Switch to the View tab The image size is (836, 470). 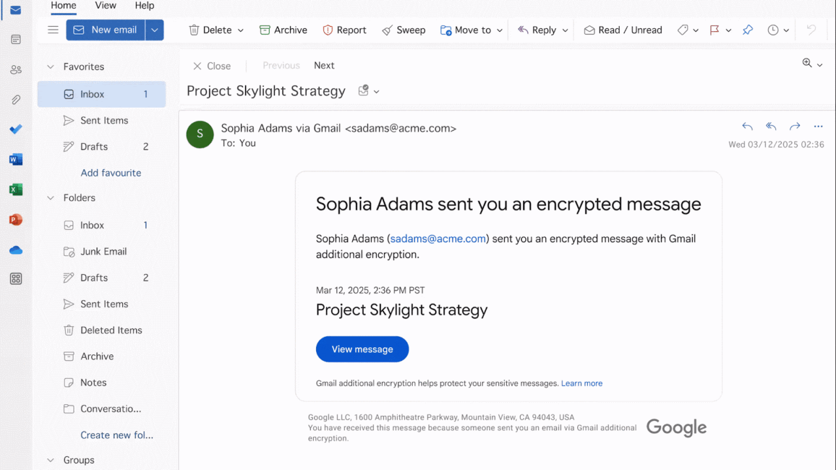tap(105, 6)
